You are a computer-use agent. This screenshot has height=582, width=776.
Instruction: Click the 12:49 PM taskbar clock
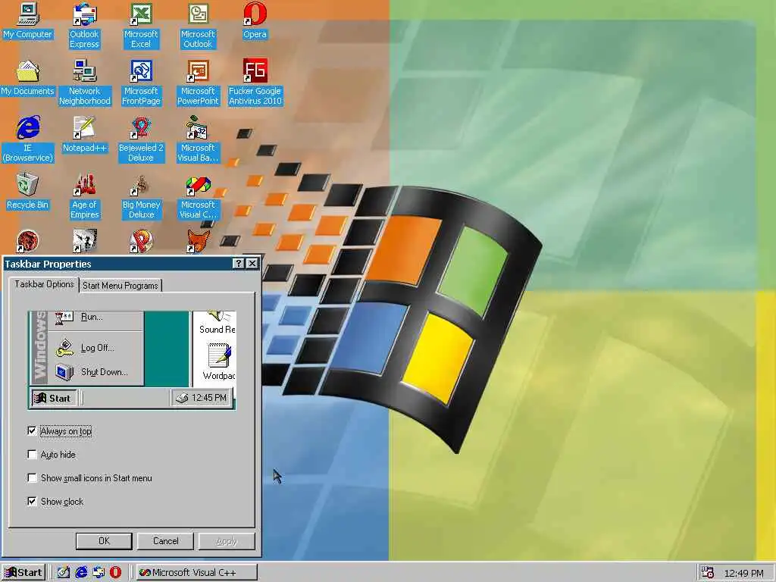(x=743, y=573)
